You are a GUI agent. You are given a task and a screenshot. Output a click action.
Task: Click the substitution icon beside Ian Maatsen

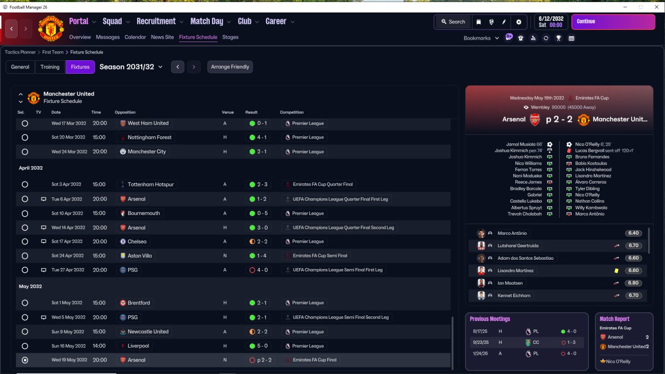pyautogui.click(x=617, y=283)
